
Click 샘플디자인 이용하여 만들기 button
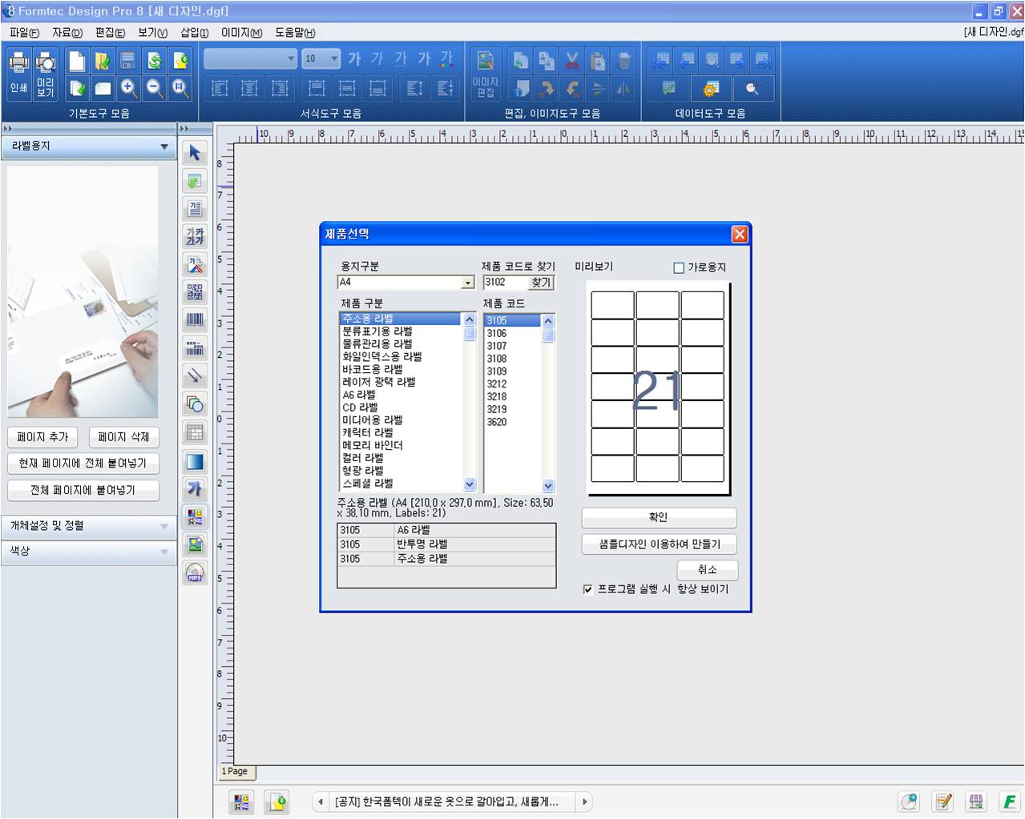tap(659, 544)
